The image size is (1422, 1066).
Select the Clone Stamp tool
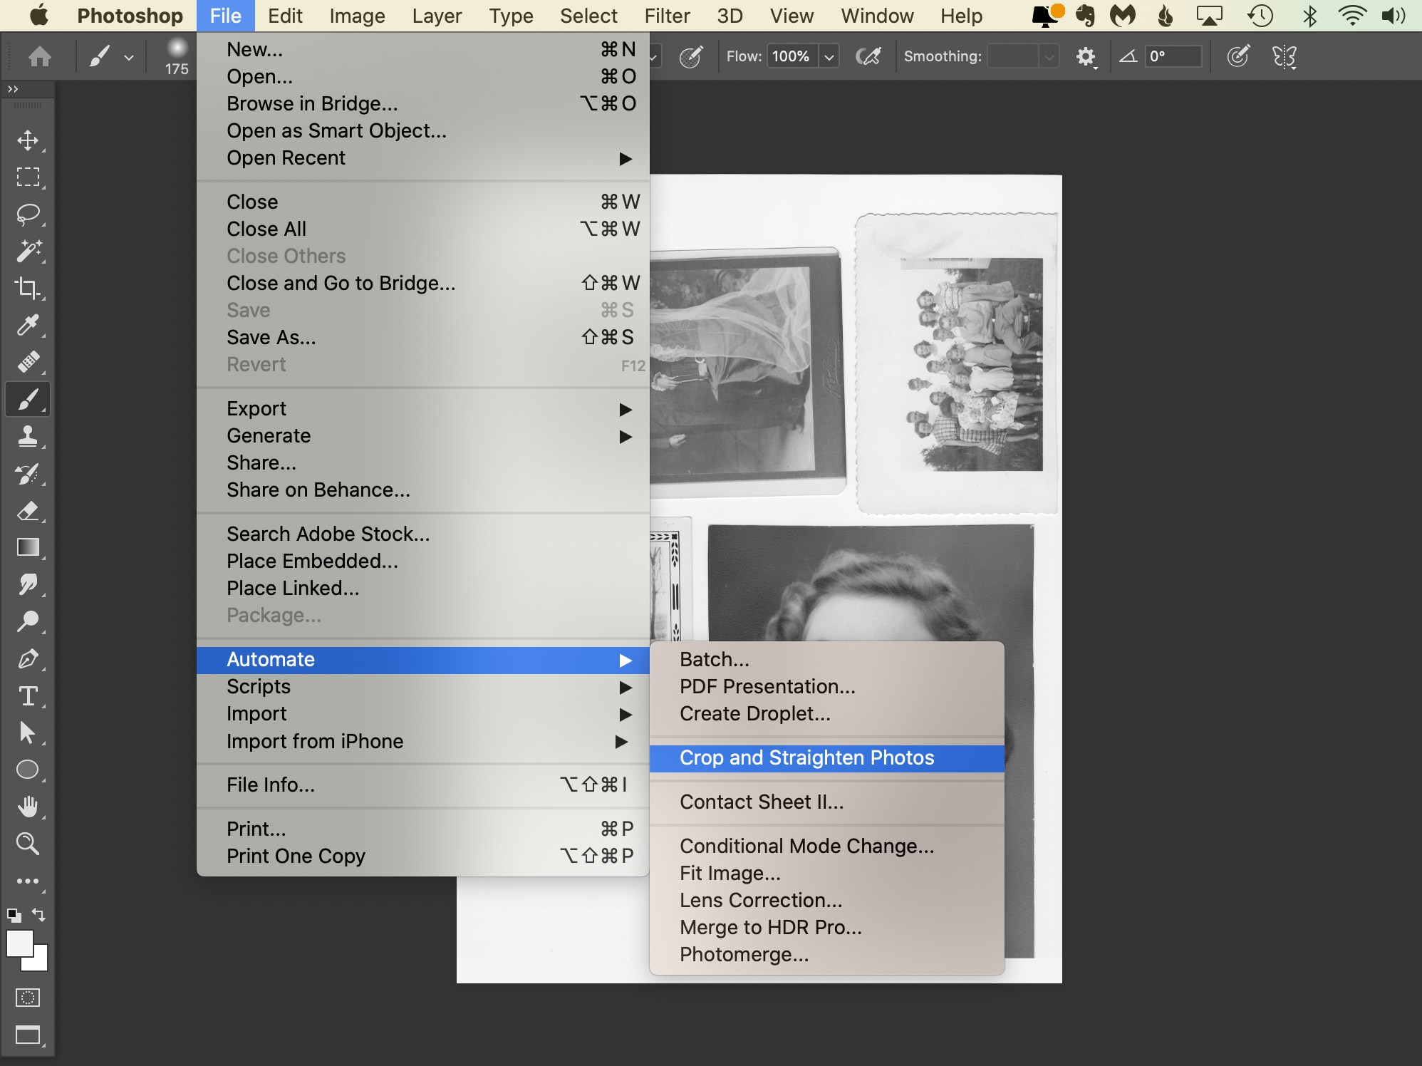(x=29, y=436)
